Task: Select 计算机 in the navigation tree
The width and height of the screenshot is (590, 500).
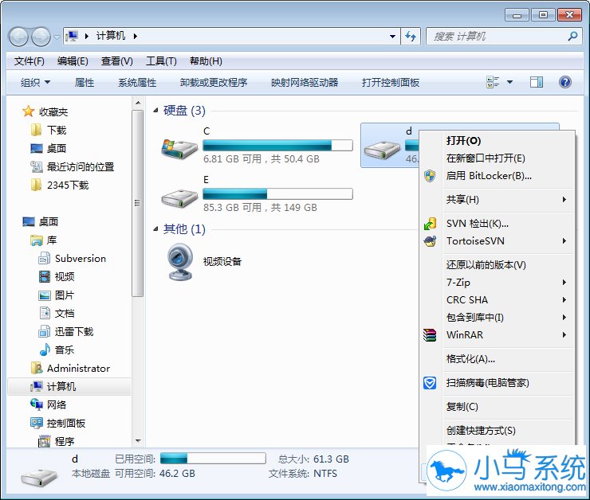Action: (x=69, y=386)
